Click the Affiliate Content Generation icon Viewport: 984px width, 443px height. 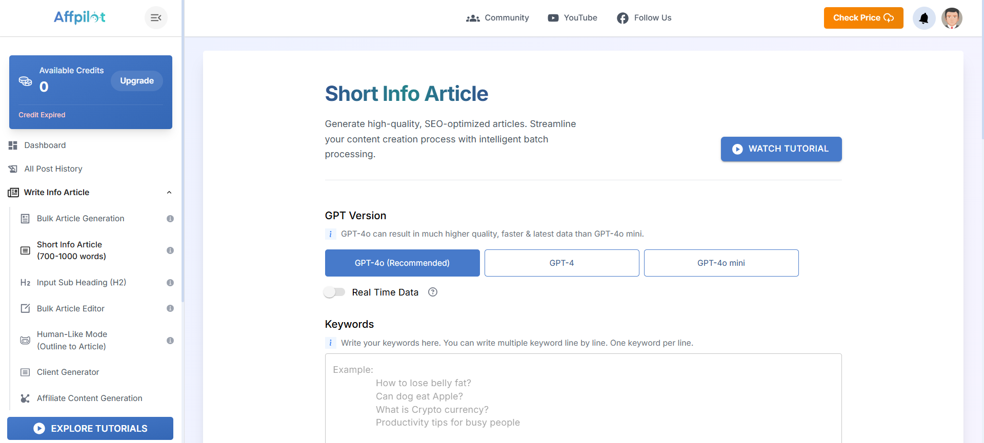point(25,398)
